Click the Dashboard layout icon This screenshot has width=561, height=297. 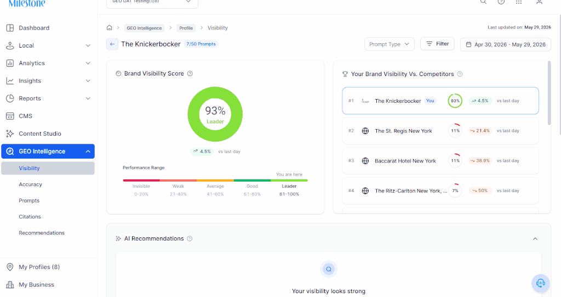pos(10,28)
